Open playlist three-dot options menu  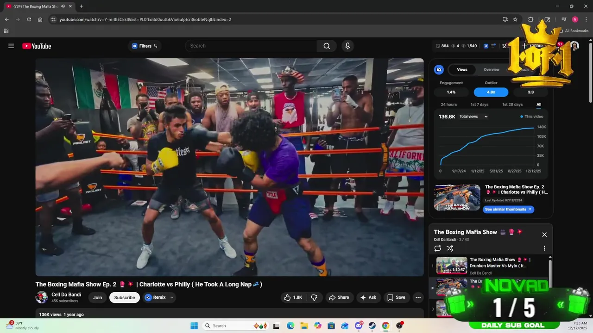pos(544,248)
